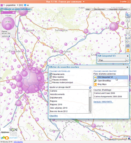Show full extent with the brackets icon

[128, 37]
